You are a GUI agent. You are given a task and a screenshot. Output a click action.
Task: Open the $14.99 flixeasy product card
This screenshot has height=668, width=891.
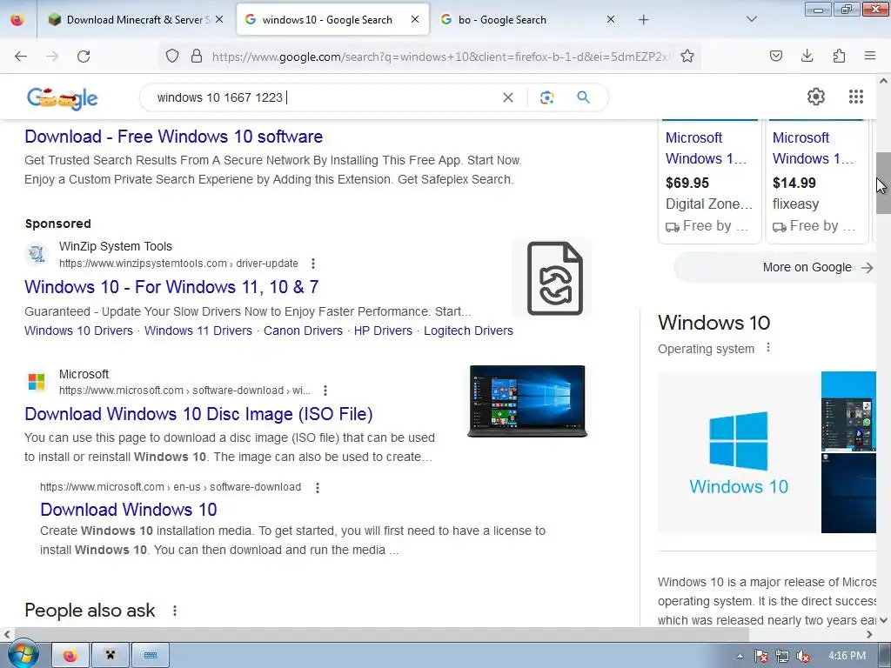(x=816, y=181)
